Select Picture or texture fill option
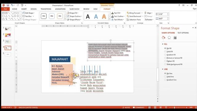This screenshot has width=197, height=111. coord(173,58)
